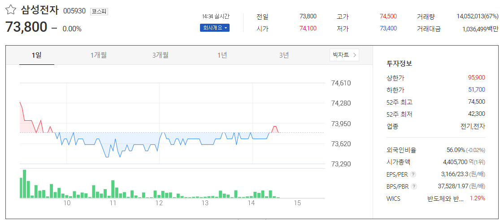
Task: Click the 하한가 value 51,700
Action: click(x=476, y=89)
